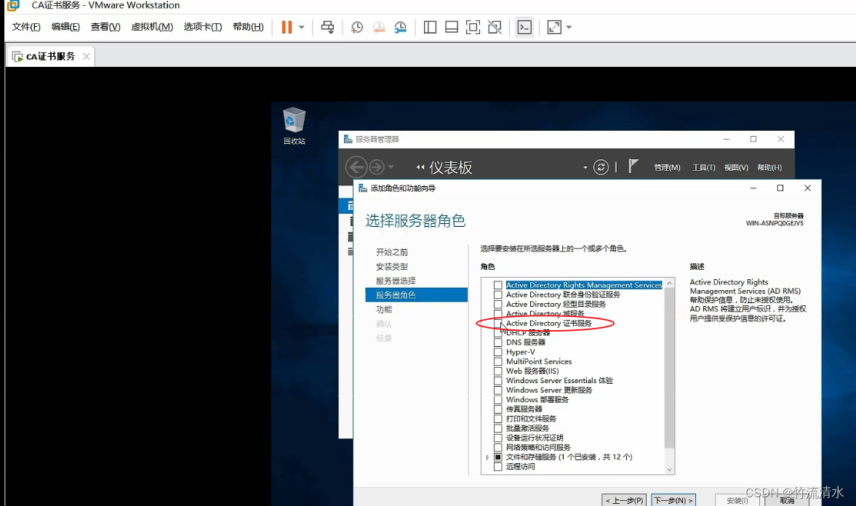Open the power options dropdown beside pause
Screen dimensions: 856x506
[x=301, y=28]
